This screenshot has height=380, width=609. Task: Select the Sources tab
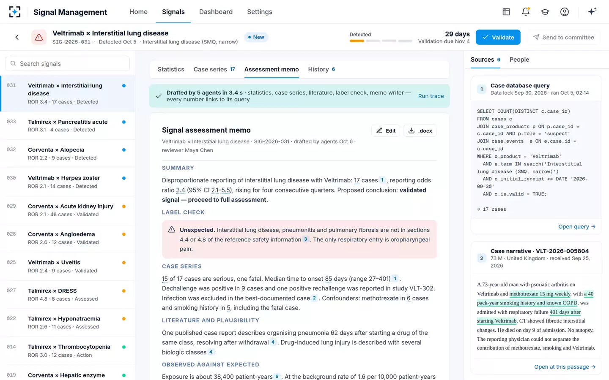click(x=486, y=60)
